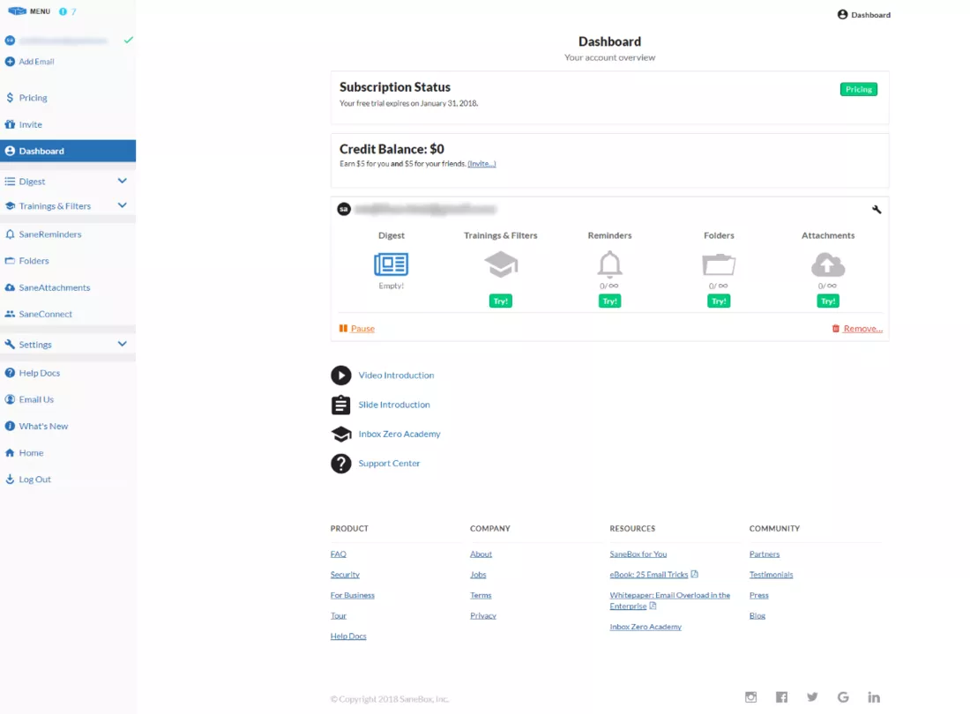The height and width of the screenshot is (714, 970).
Task: Click the eBook PDF document icon
Action: [694, 575]
